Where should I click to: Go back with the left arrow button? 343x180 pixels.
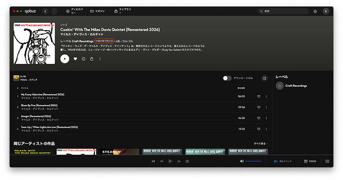(x=45, y=11)
